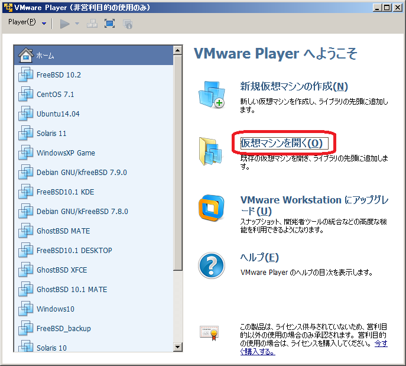Image resolution: width=406 pixels, height=366 pixels.
Task: Click the green power-on play toolbar button
Action: coord(65,24)
